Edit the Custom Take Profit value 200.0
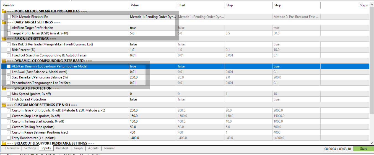This screenshot has width=374, height=155. click(x=153, y=110)
